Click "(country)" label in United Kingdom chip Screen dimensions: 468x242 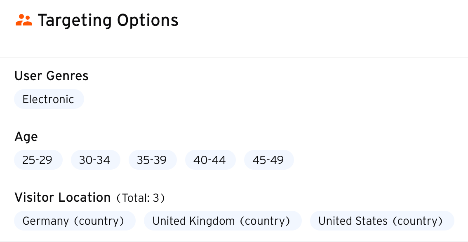(265, 221)
